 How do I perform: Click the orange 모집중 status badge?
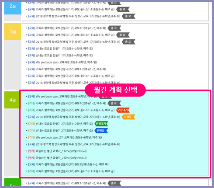(x=128, y=117)
